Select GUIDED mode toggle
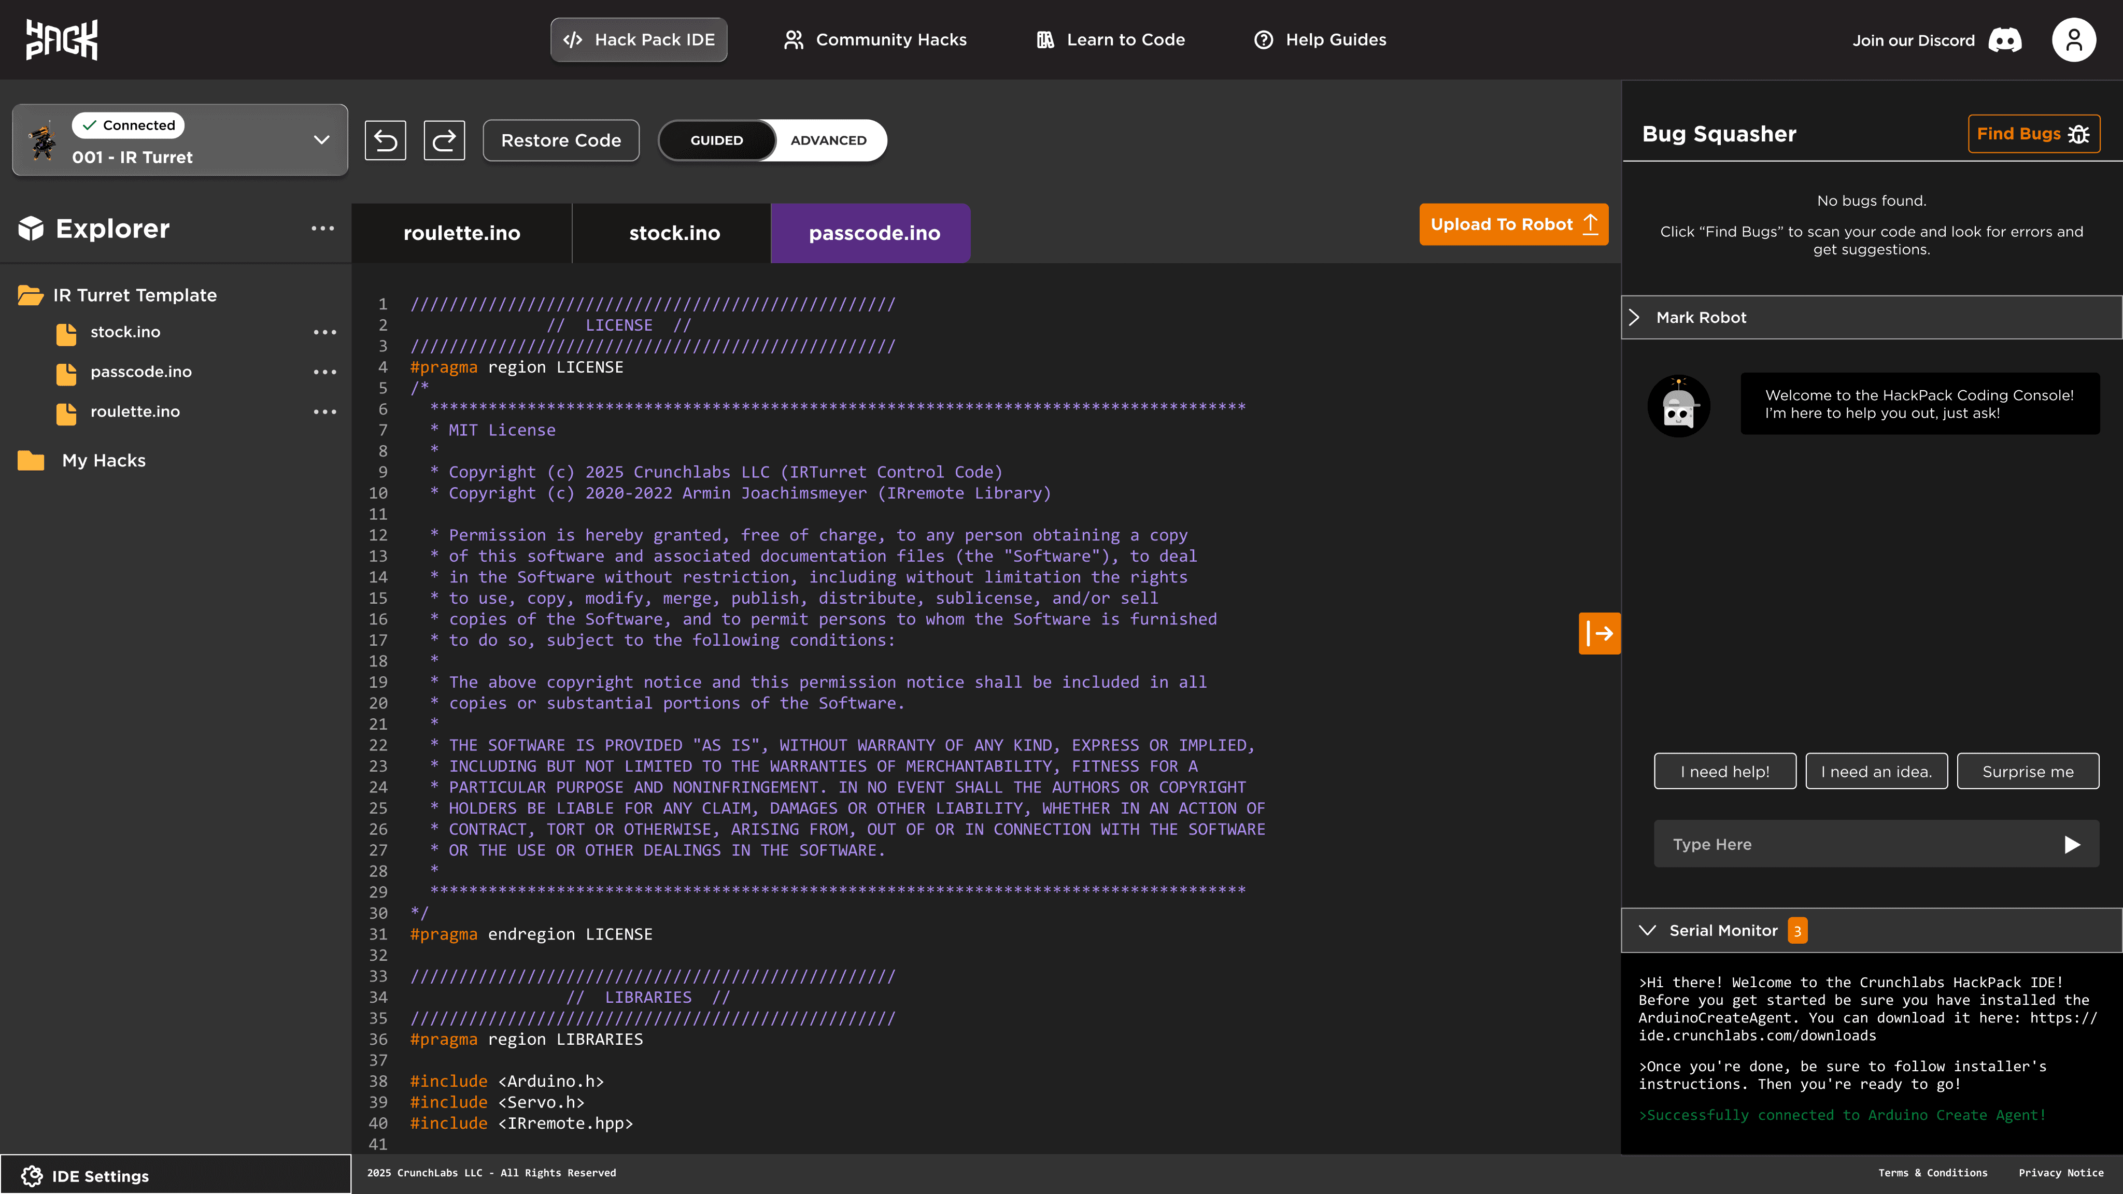Screen dimensions: 2123x1194 point(716,140)
